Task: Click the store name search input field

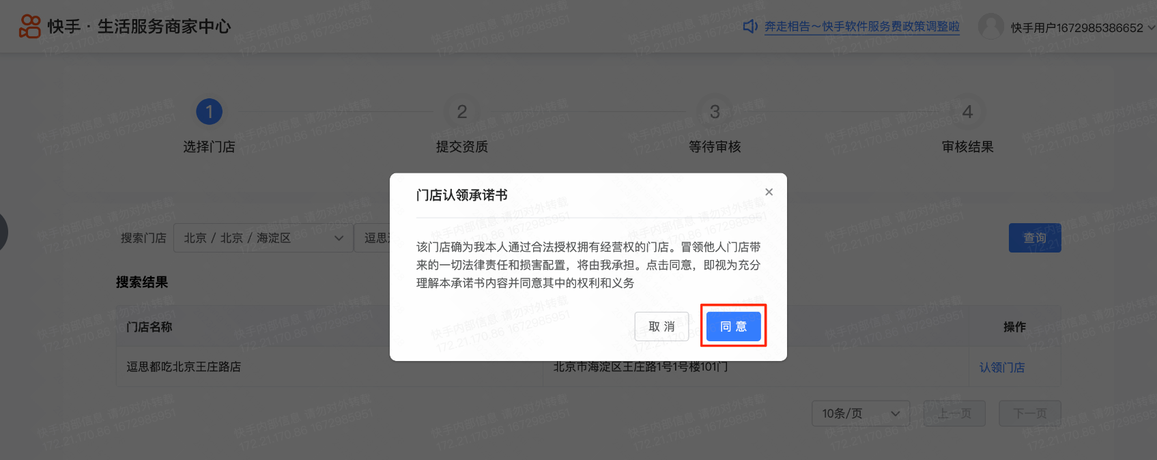Action: (373, 238)
